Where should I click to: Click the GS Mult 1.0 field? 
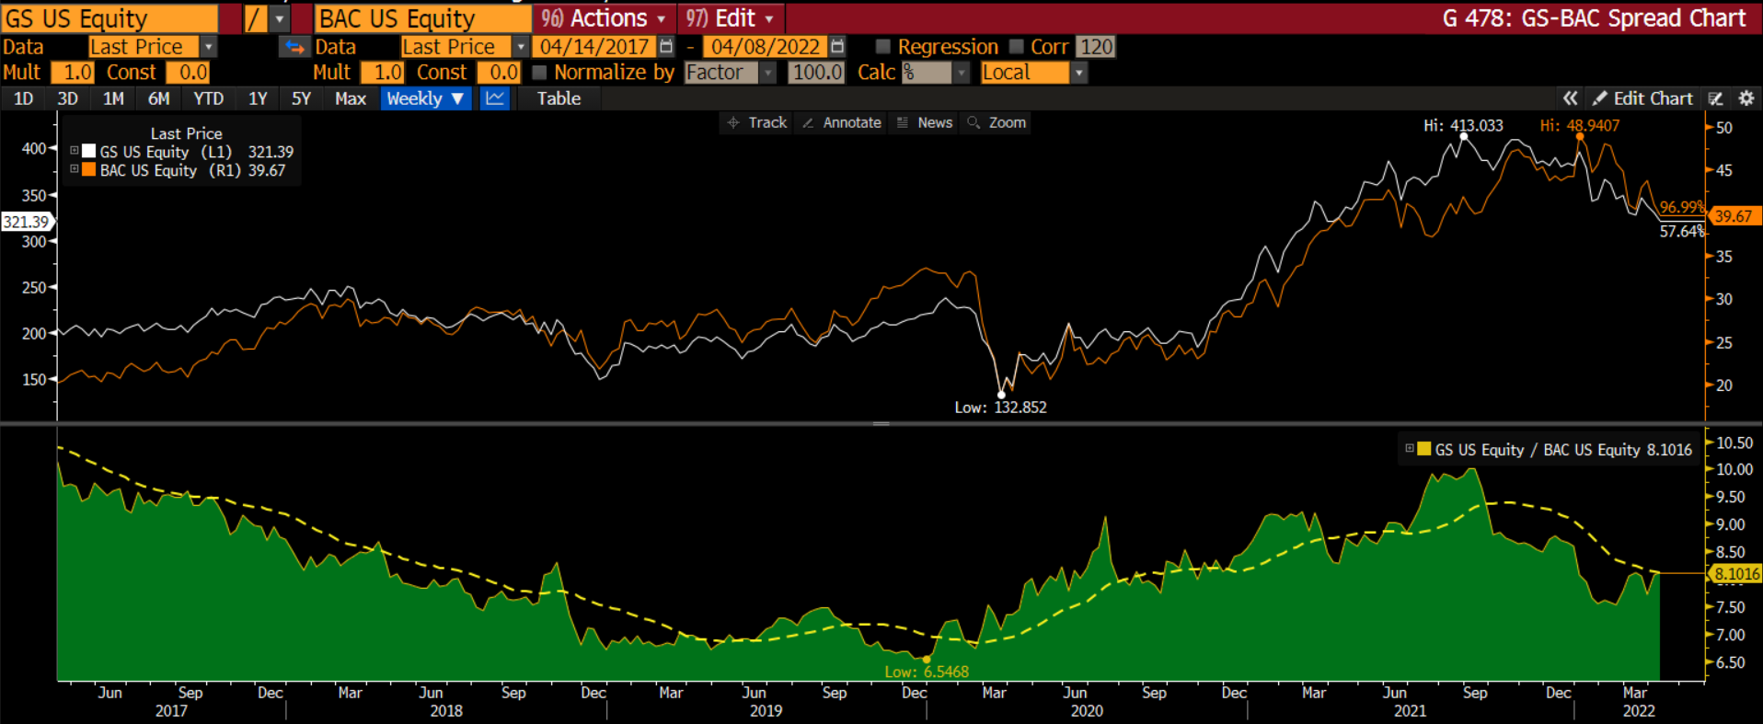coord(74,73)
